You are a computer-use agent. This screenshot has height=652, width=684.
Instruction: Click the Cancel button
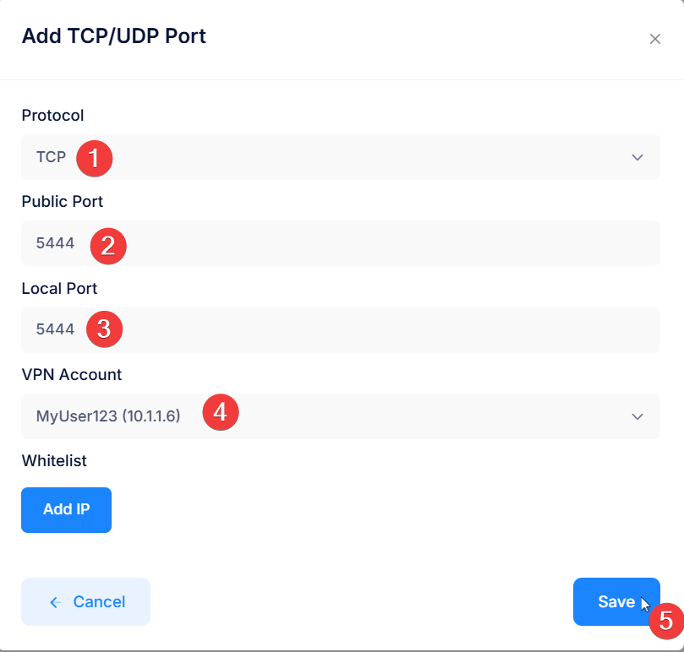coord(86,602)
